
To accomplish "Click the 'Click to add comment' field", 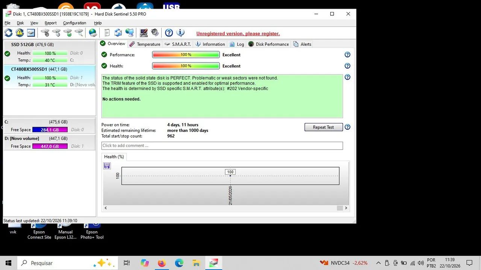I will coord(222,145).
